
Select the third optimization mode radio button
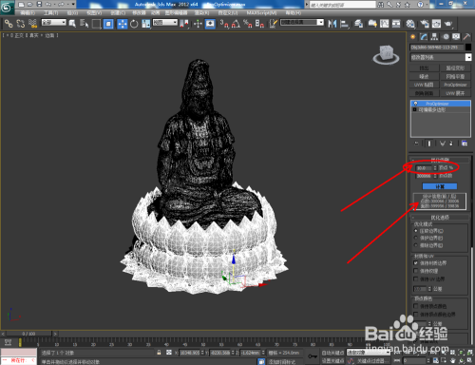pos(416,245)
